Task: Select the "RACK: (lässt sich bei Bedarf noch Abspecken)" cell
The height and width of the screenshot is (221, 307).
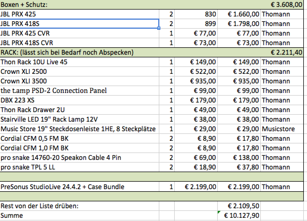Action: pyautogui.click(x=79, y=52)
